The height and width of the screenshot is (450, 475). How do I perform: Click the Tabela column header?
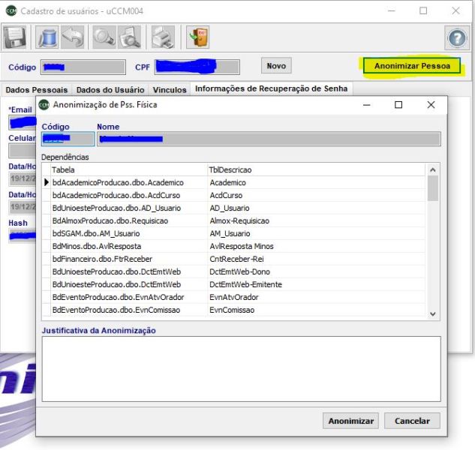click(x=126, y=170)
